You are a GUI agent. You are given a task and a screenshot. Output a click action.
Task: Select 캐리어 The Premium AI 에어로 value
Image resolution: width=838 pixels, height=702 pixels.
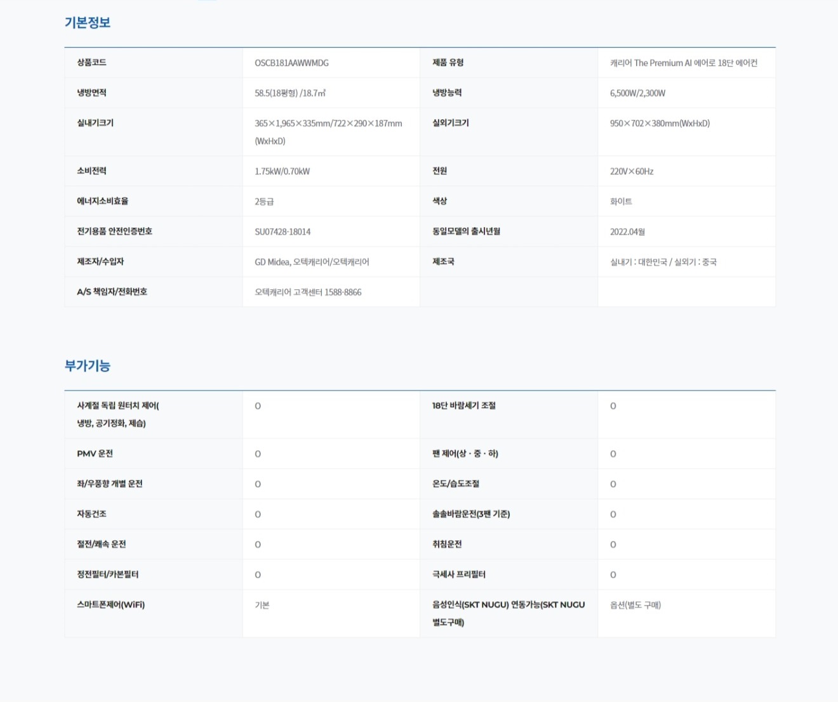683,63
